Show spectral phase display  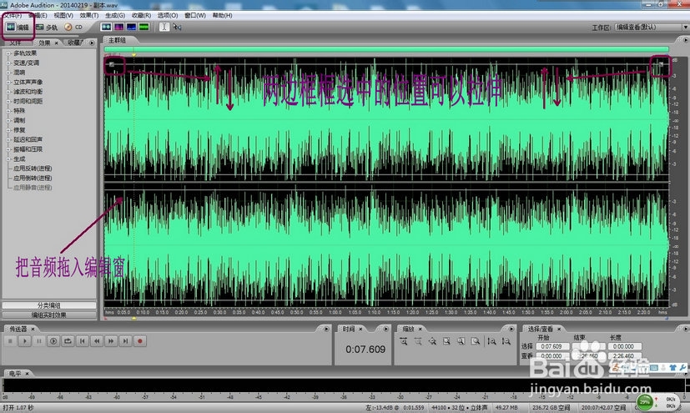click(144, 27)
